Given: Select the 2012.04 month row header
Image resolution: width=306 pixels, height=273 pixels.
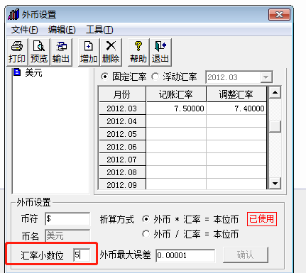Looking at the screenshot, I should click(122, 121).
